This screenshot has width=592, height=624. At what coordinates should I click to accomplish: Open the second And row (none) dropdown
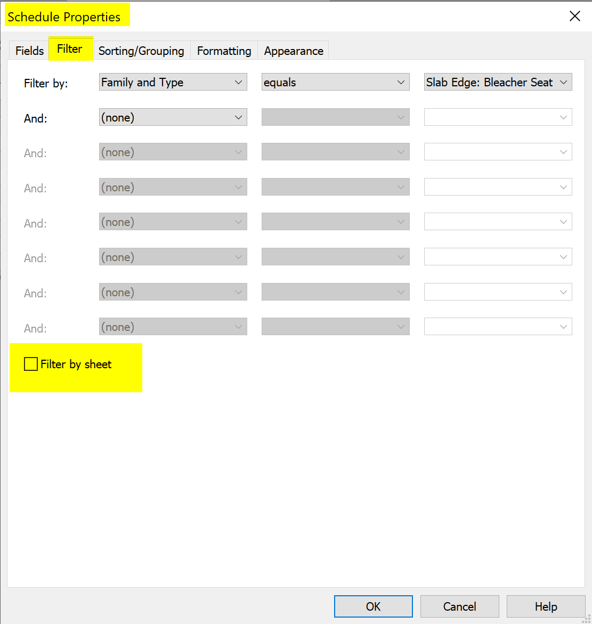tap(173, 117)
